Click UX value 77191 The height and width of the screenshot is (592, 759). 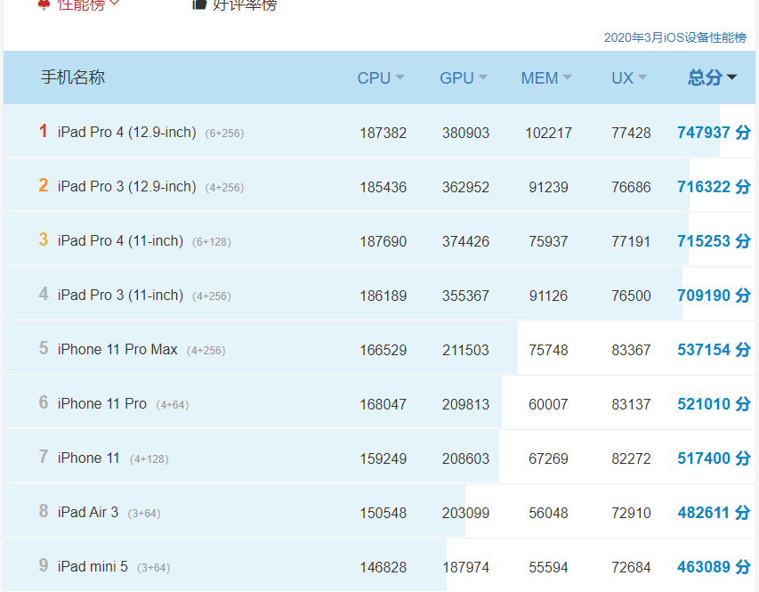pos(631,241)
